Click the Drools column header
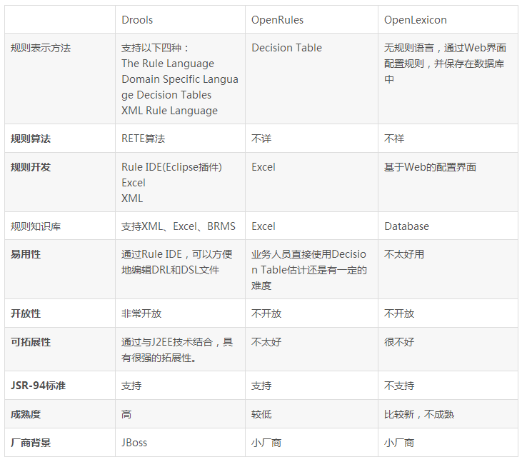The width and height of the screenshot is (522, 462). pos(137,20)
